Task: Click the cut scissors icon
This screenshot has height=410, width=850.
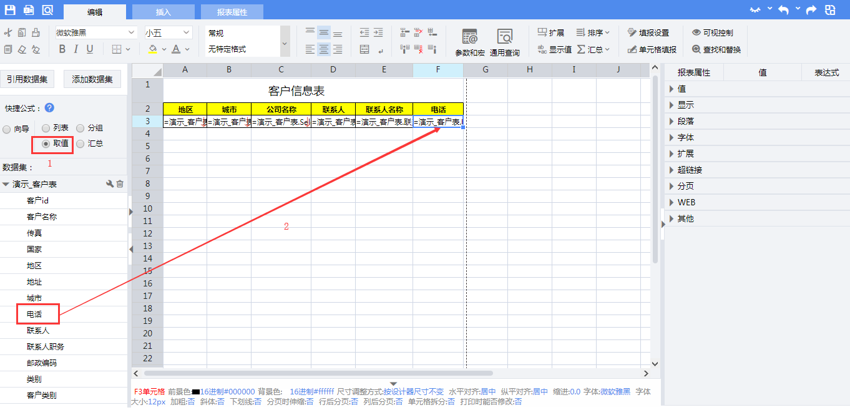Action: click(x=8, y=33)
